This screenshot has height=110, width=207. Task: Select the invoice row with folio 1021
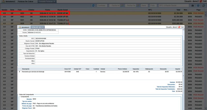click(102, 20)
